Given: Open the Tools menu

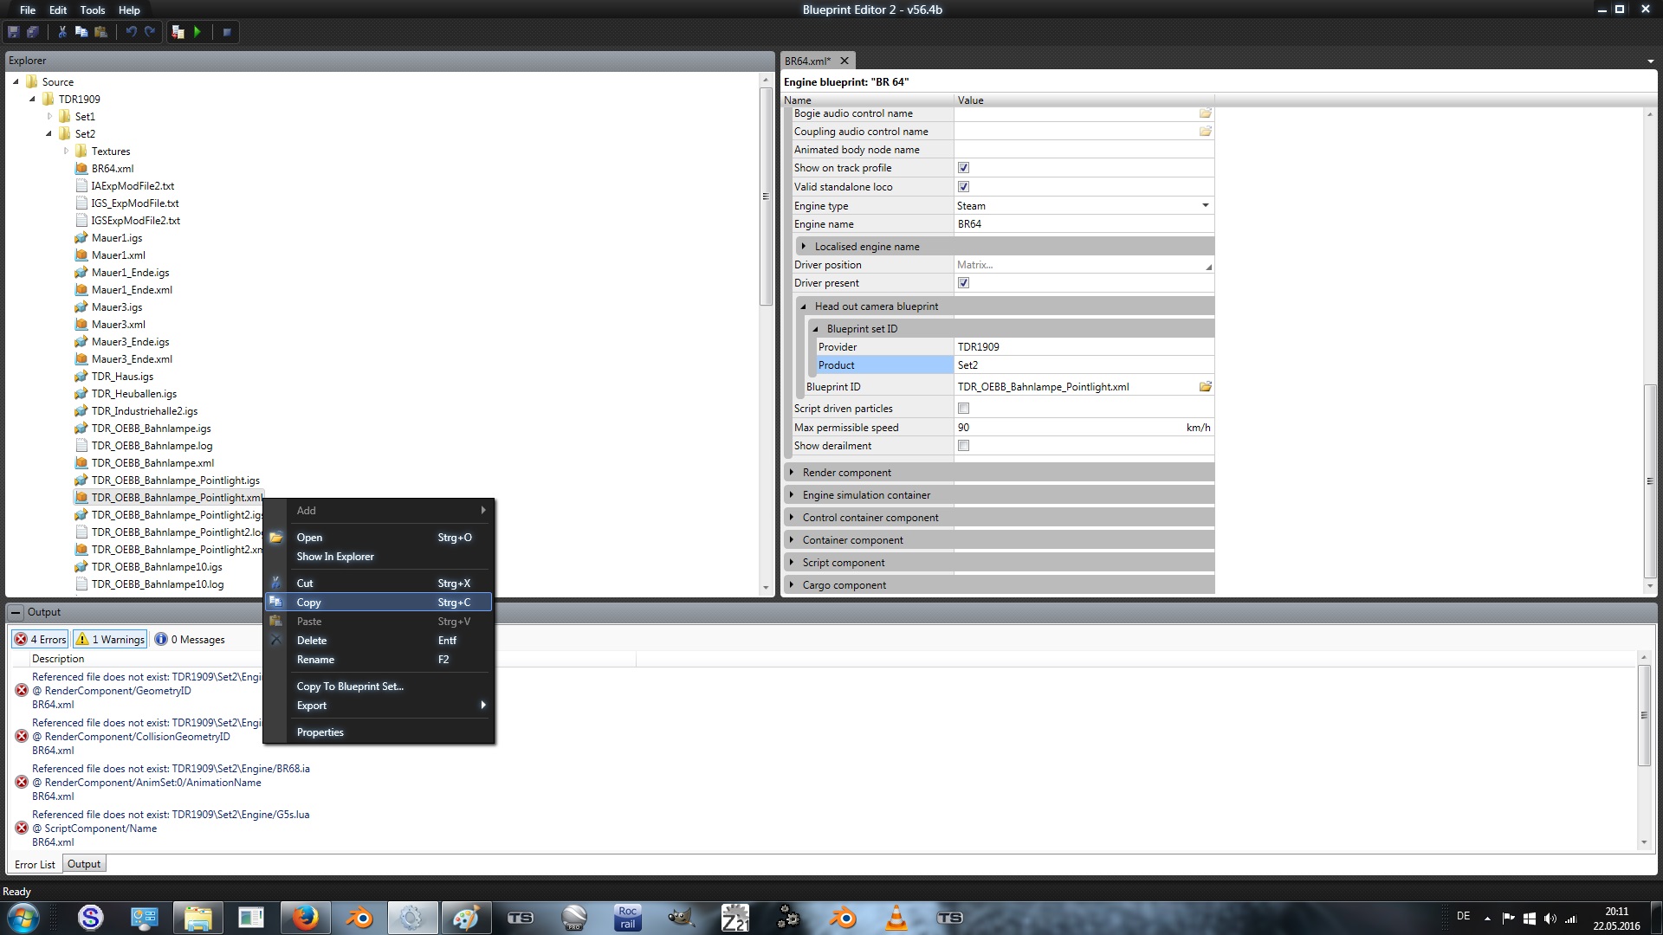Looking at the screenshot, I should (x=92, y=10).
